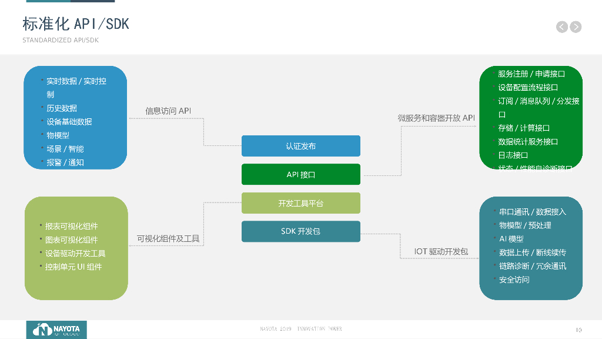Select the SDK 开发包 box
Image resolution: width=602 pixels, height=339 pixels.
click(x=300, y=231)
